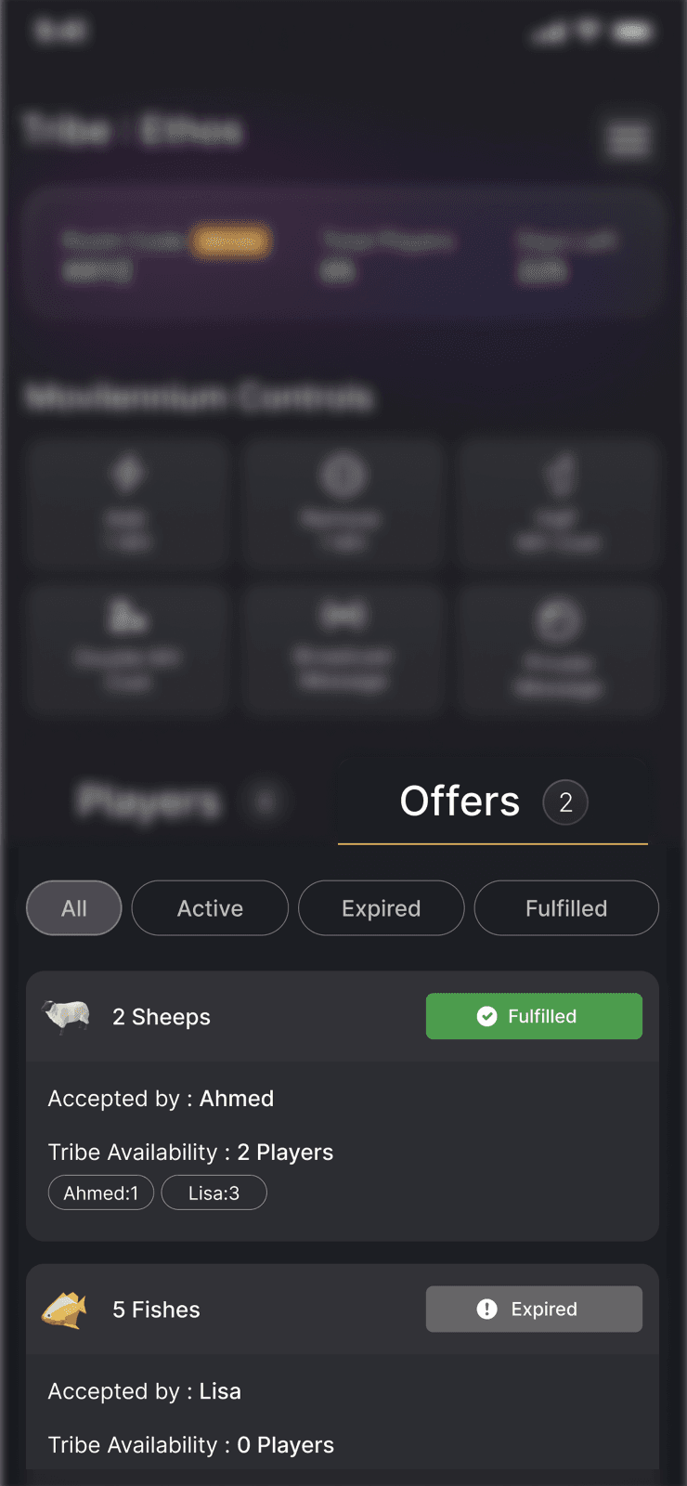Open the 5 Fishes offer title
Image resolution: width=687 pixels, height=1486 pixels.
coord(156,1310)
